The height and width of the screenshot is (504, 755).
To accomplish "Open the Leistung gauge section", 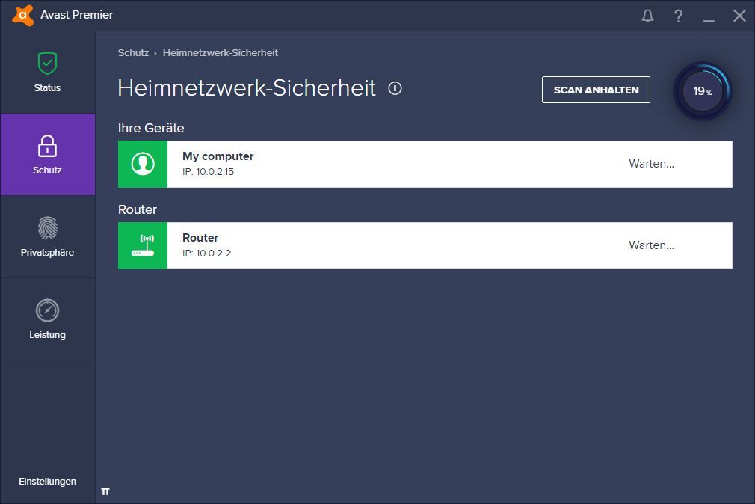I will (x=47, y=319).
